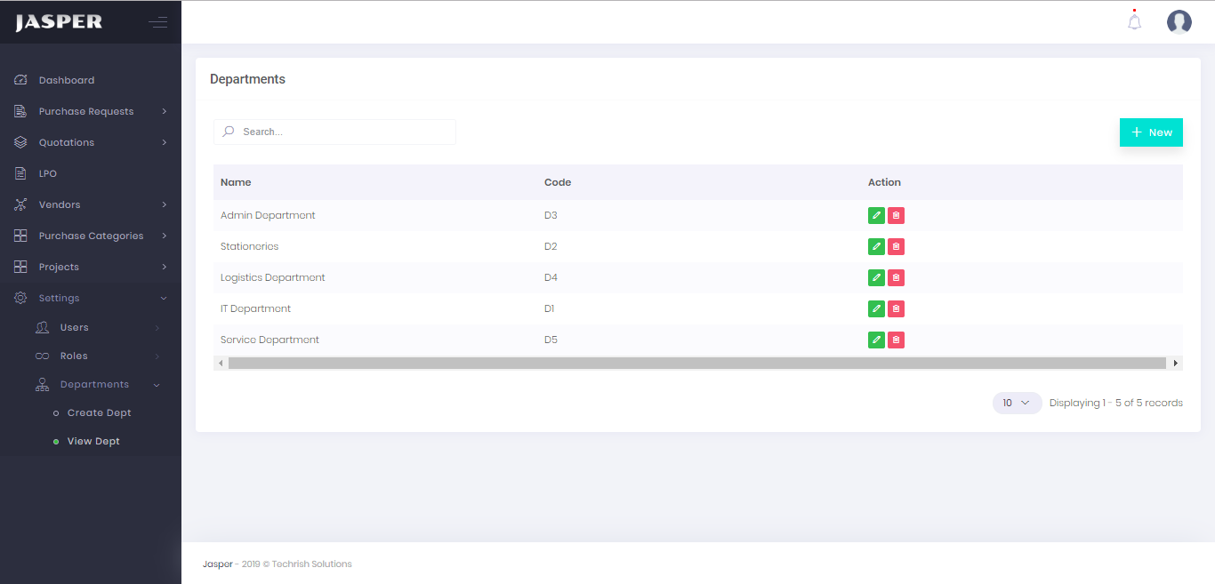Click edit icon for Logistics Department
This screenshot has height=584, width=1215.
click(x=876, y=277)
